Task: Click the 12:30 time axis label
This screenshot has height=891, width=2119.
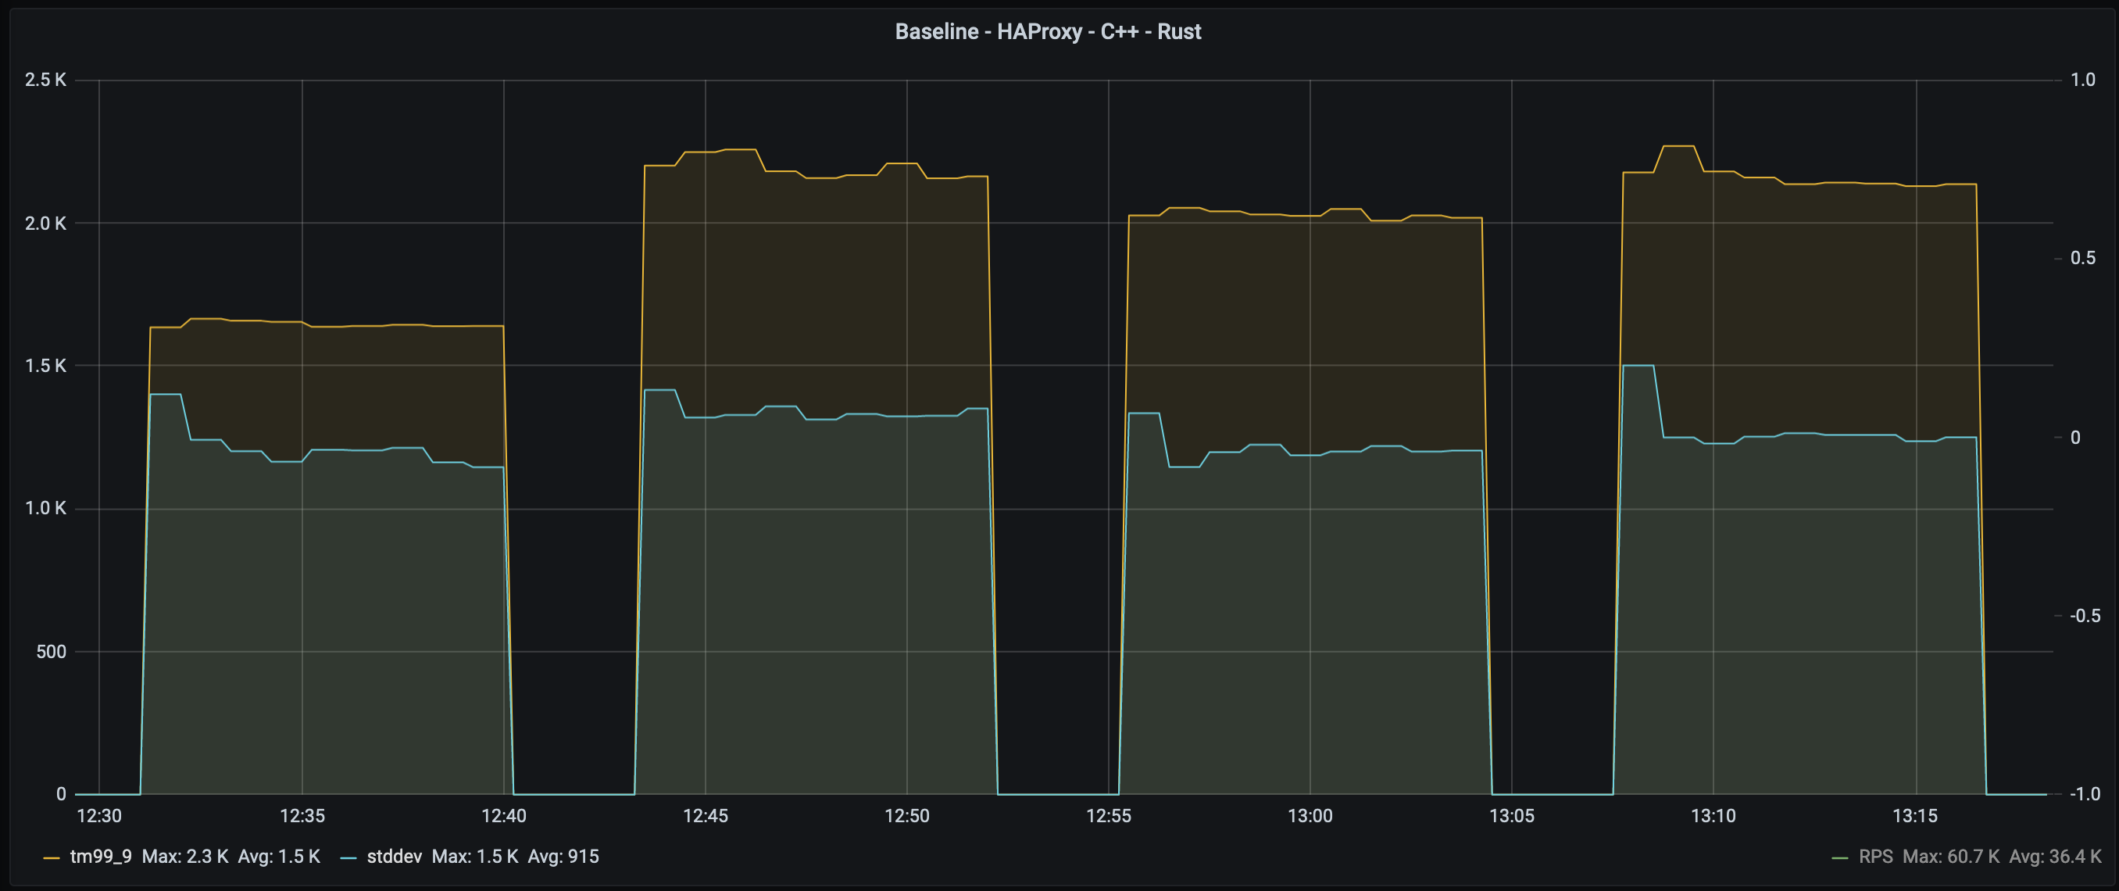Action: click(98, 816)
